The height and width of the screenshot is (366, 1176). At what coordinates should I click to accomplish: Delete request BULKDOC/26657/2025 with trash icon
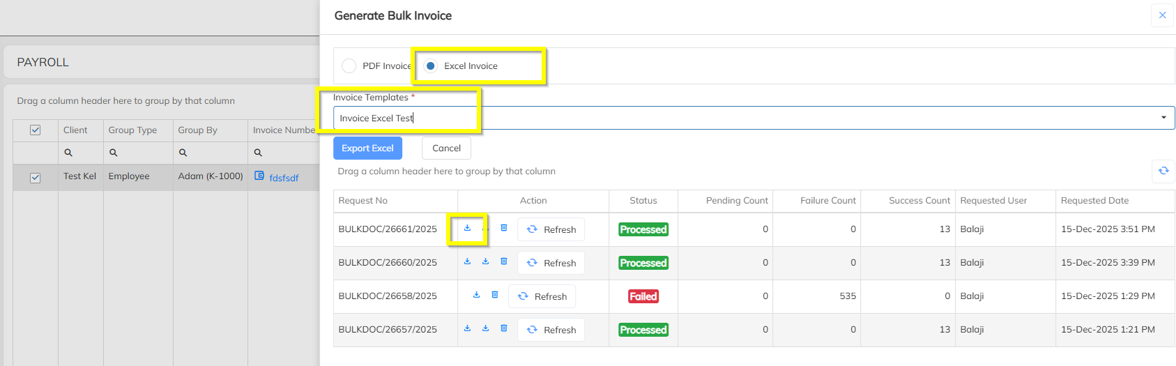(x=503, y=328)
